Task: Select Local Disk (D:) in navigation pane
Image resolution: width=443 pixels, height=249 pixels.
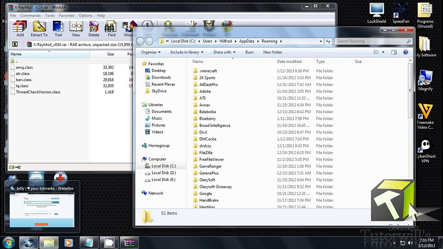Action: 164,173
